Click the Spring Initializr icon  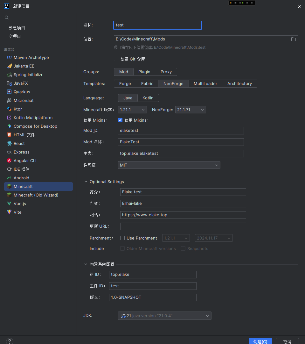(x=9, y=75)
